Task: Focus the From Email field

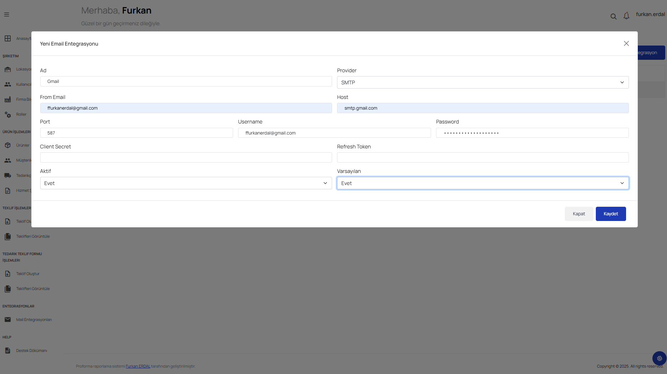Action: click(x=186, y=108)
